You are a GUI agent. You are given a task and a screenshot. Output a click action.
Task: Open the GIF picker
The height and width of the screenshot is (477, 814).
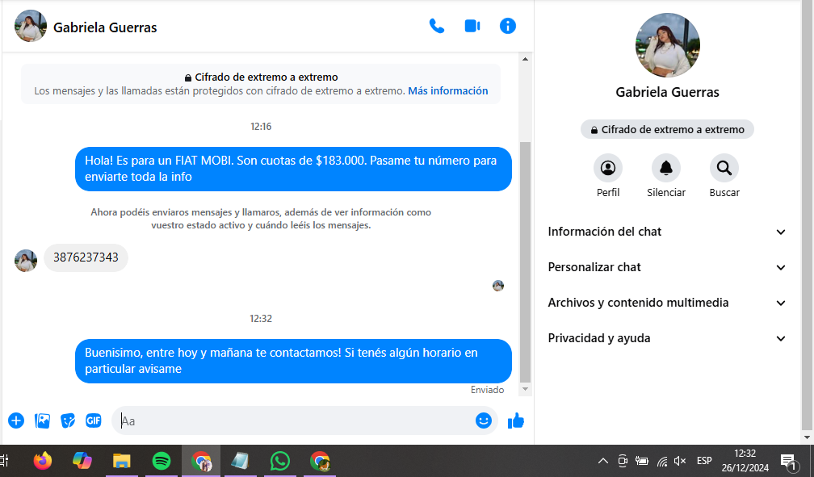coord(94,421)
